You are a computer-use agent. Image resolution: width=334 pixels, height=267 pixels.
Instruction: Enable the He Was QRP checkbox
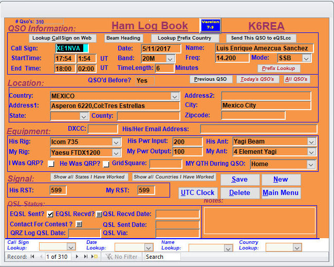106,164
